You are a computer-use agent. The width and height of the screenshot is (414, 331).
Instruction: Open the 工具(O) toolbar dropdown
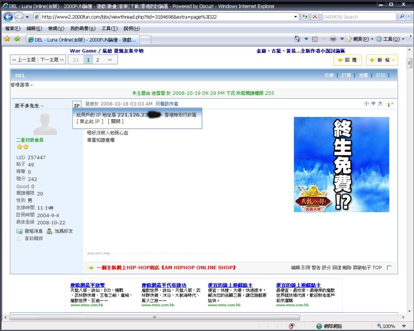coord(391,39)
